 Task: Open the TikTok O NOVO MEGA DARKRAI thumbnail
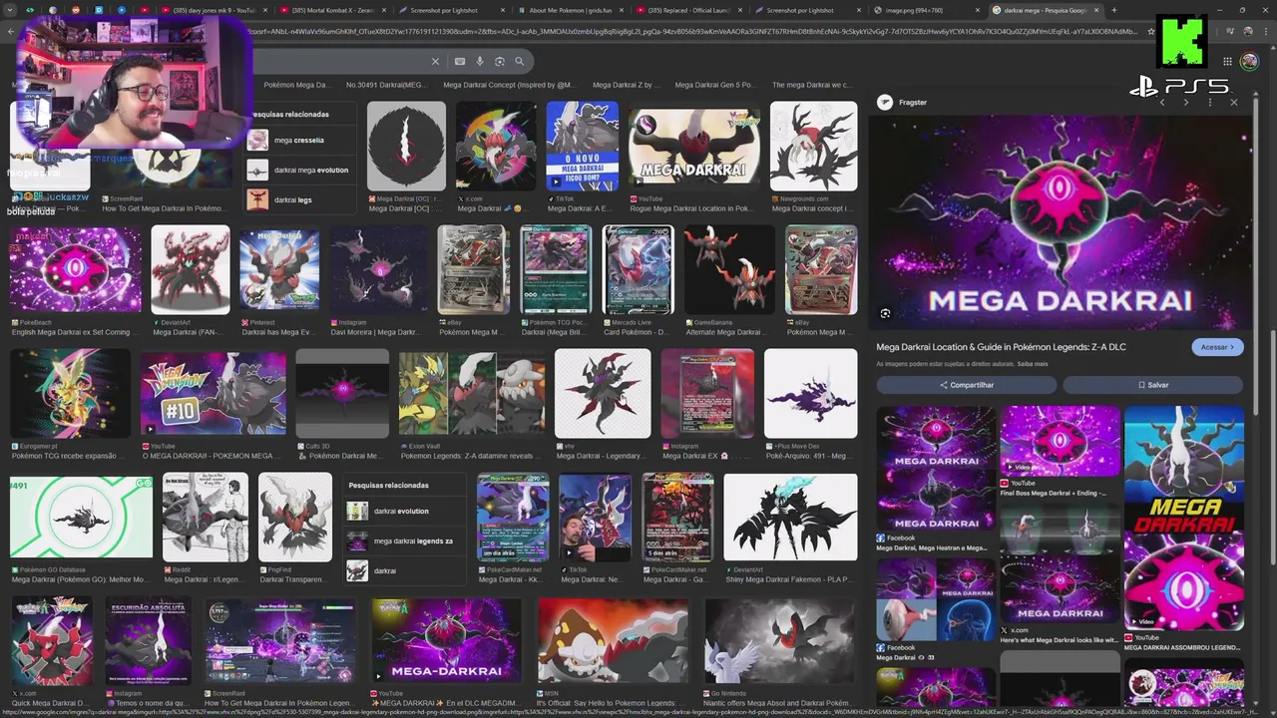tap(583, 146)
